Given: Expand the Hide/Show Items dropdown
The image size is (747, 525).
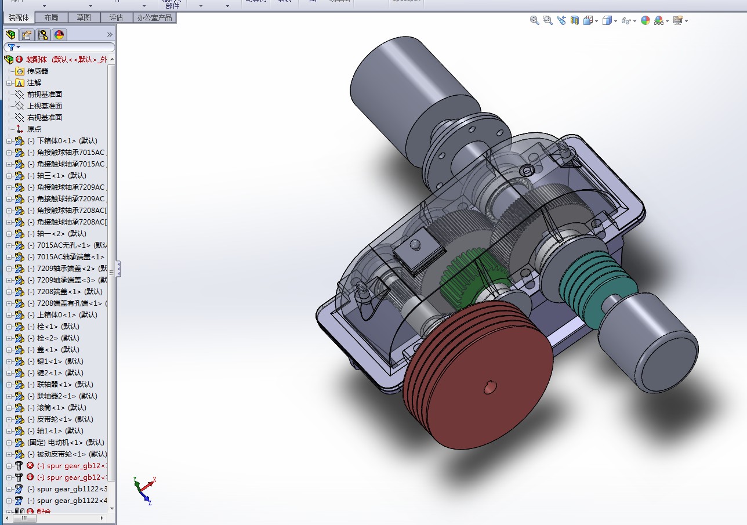Looking at the screenshot, I should pyautogui.click(x=634, y=20).
